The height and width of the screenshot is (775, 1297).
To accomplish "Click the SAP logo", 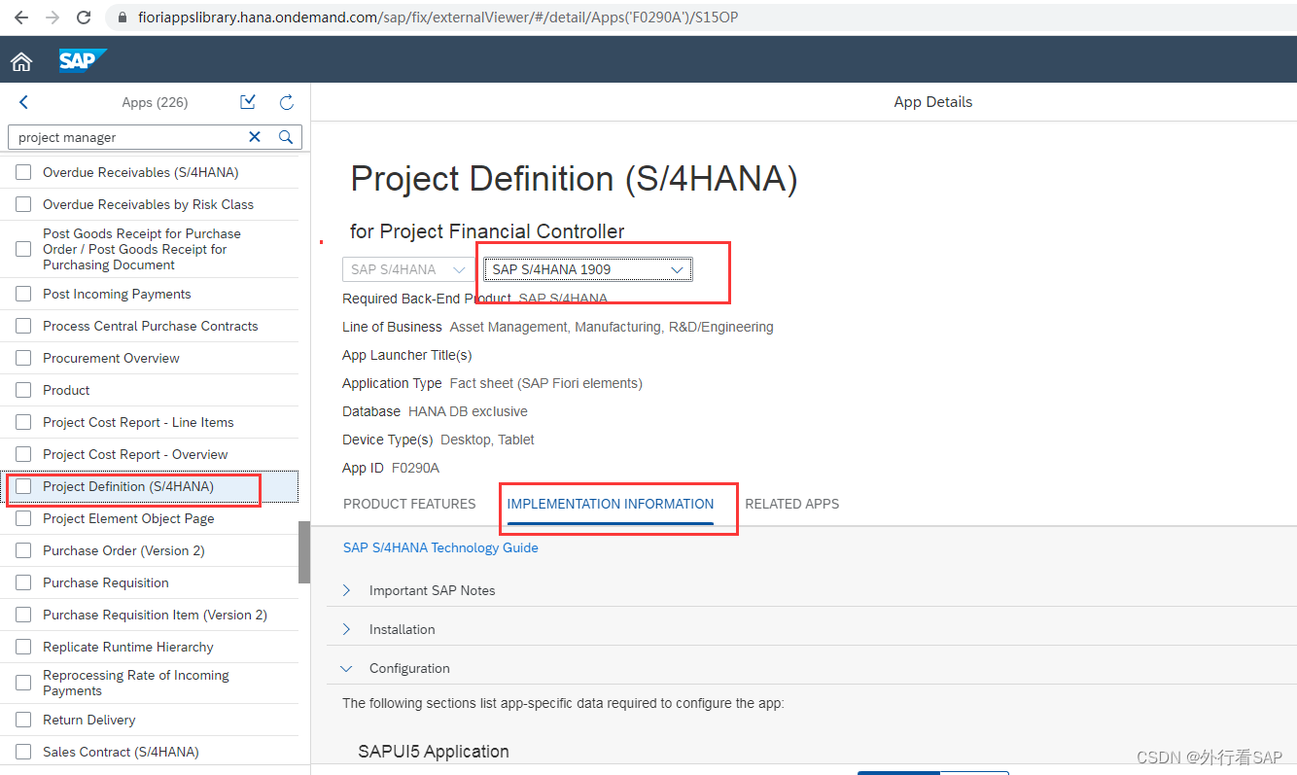I will (x=82, y=60).
